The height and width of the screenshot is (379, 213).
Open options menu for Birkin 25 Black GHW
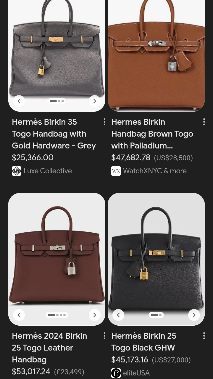204,336
